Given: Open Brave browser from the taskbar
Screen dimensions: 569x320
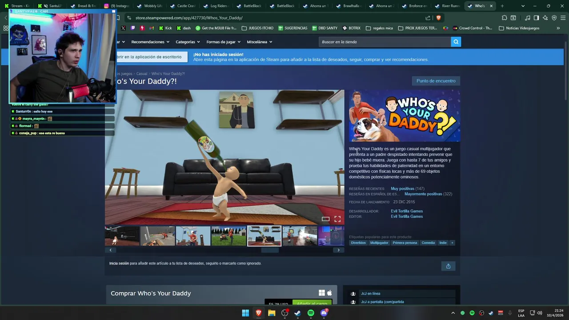Looking at the screenshot, I should (259, 313).
